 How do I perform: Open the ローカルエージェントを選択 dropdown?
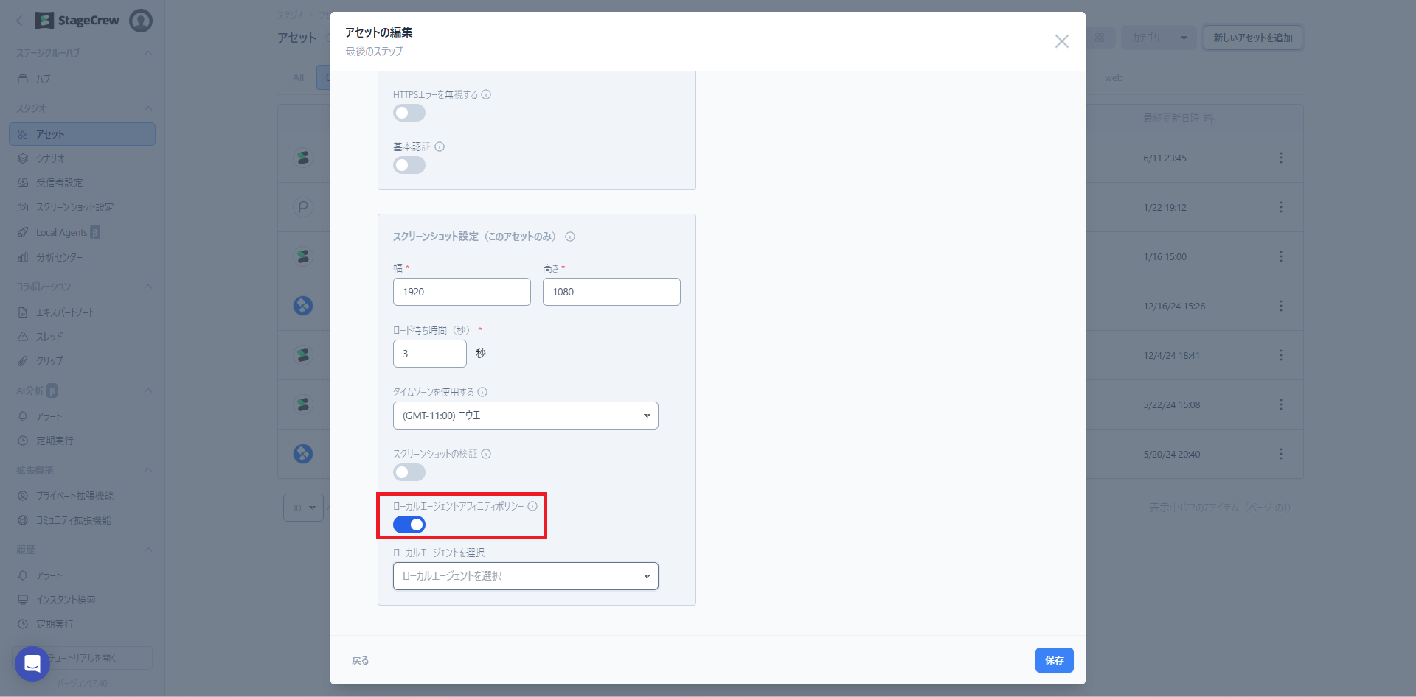point(525,576)
